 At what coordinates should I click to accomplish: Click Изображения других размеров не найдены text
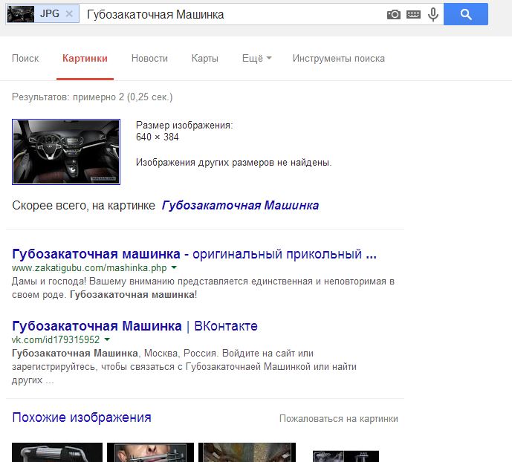point(234,163)
